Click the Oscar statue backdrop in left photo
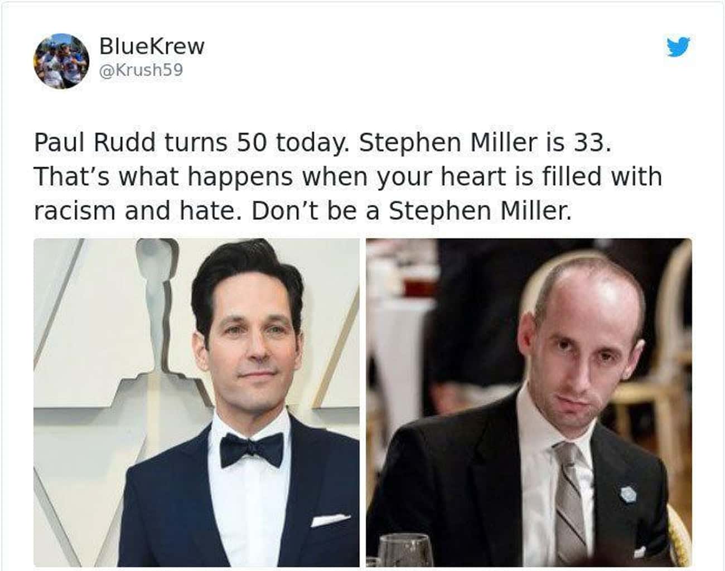The height and width of the screenshot is (571, 725). click(x=162, y=312)
